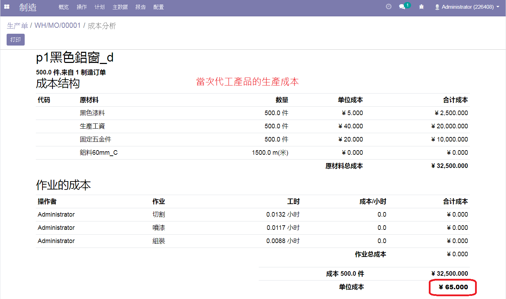
Task: Click the 500.0 件,来自 1 制造订单 subtitle
Action: [71, 72]
